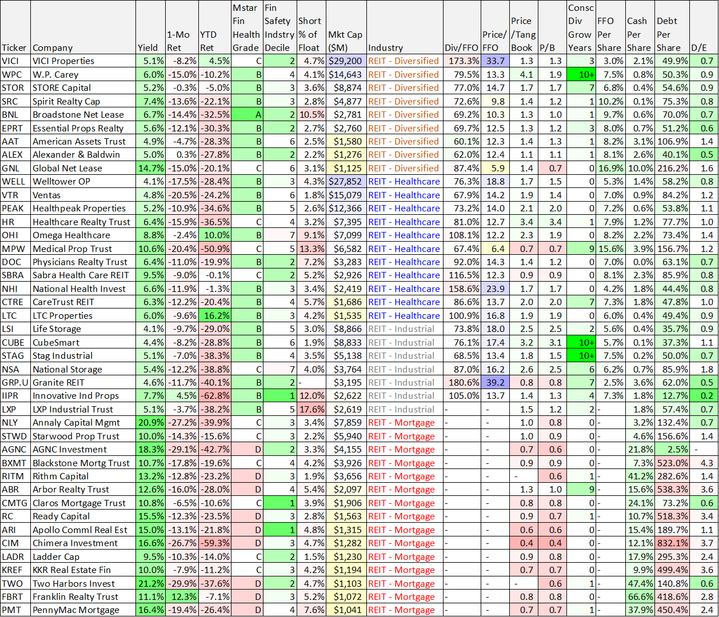Select the Short % of Float header

[311, 27]
